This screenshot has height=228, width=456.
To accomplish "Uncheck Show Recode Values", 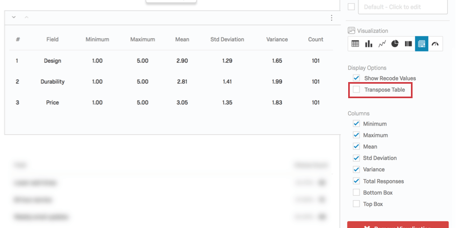I will (357, 78).
